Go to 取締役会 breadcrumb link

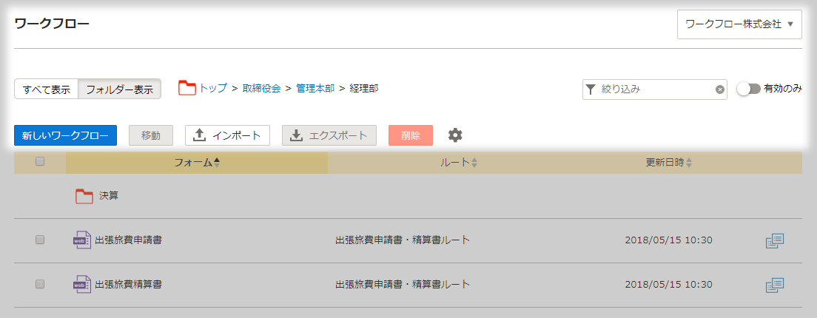pos(261,89)
